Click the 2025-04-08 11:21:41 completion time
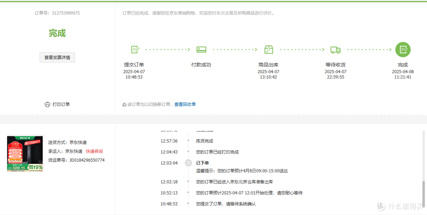The height and width of the screenshot is (215, 427). coord(403,74)
